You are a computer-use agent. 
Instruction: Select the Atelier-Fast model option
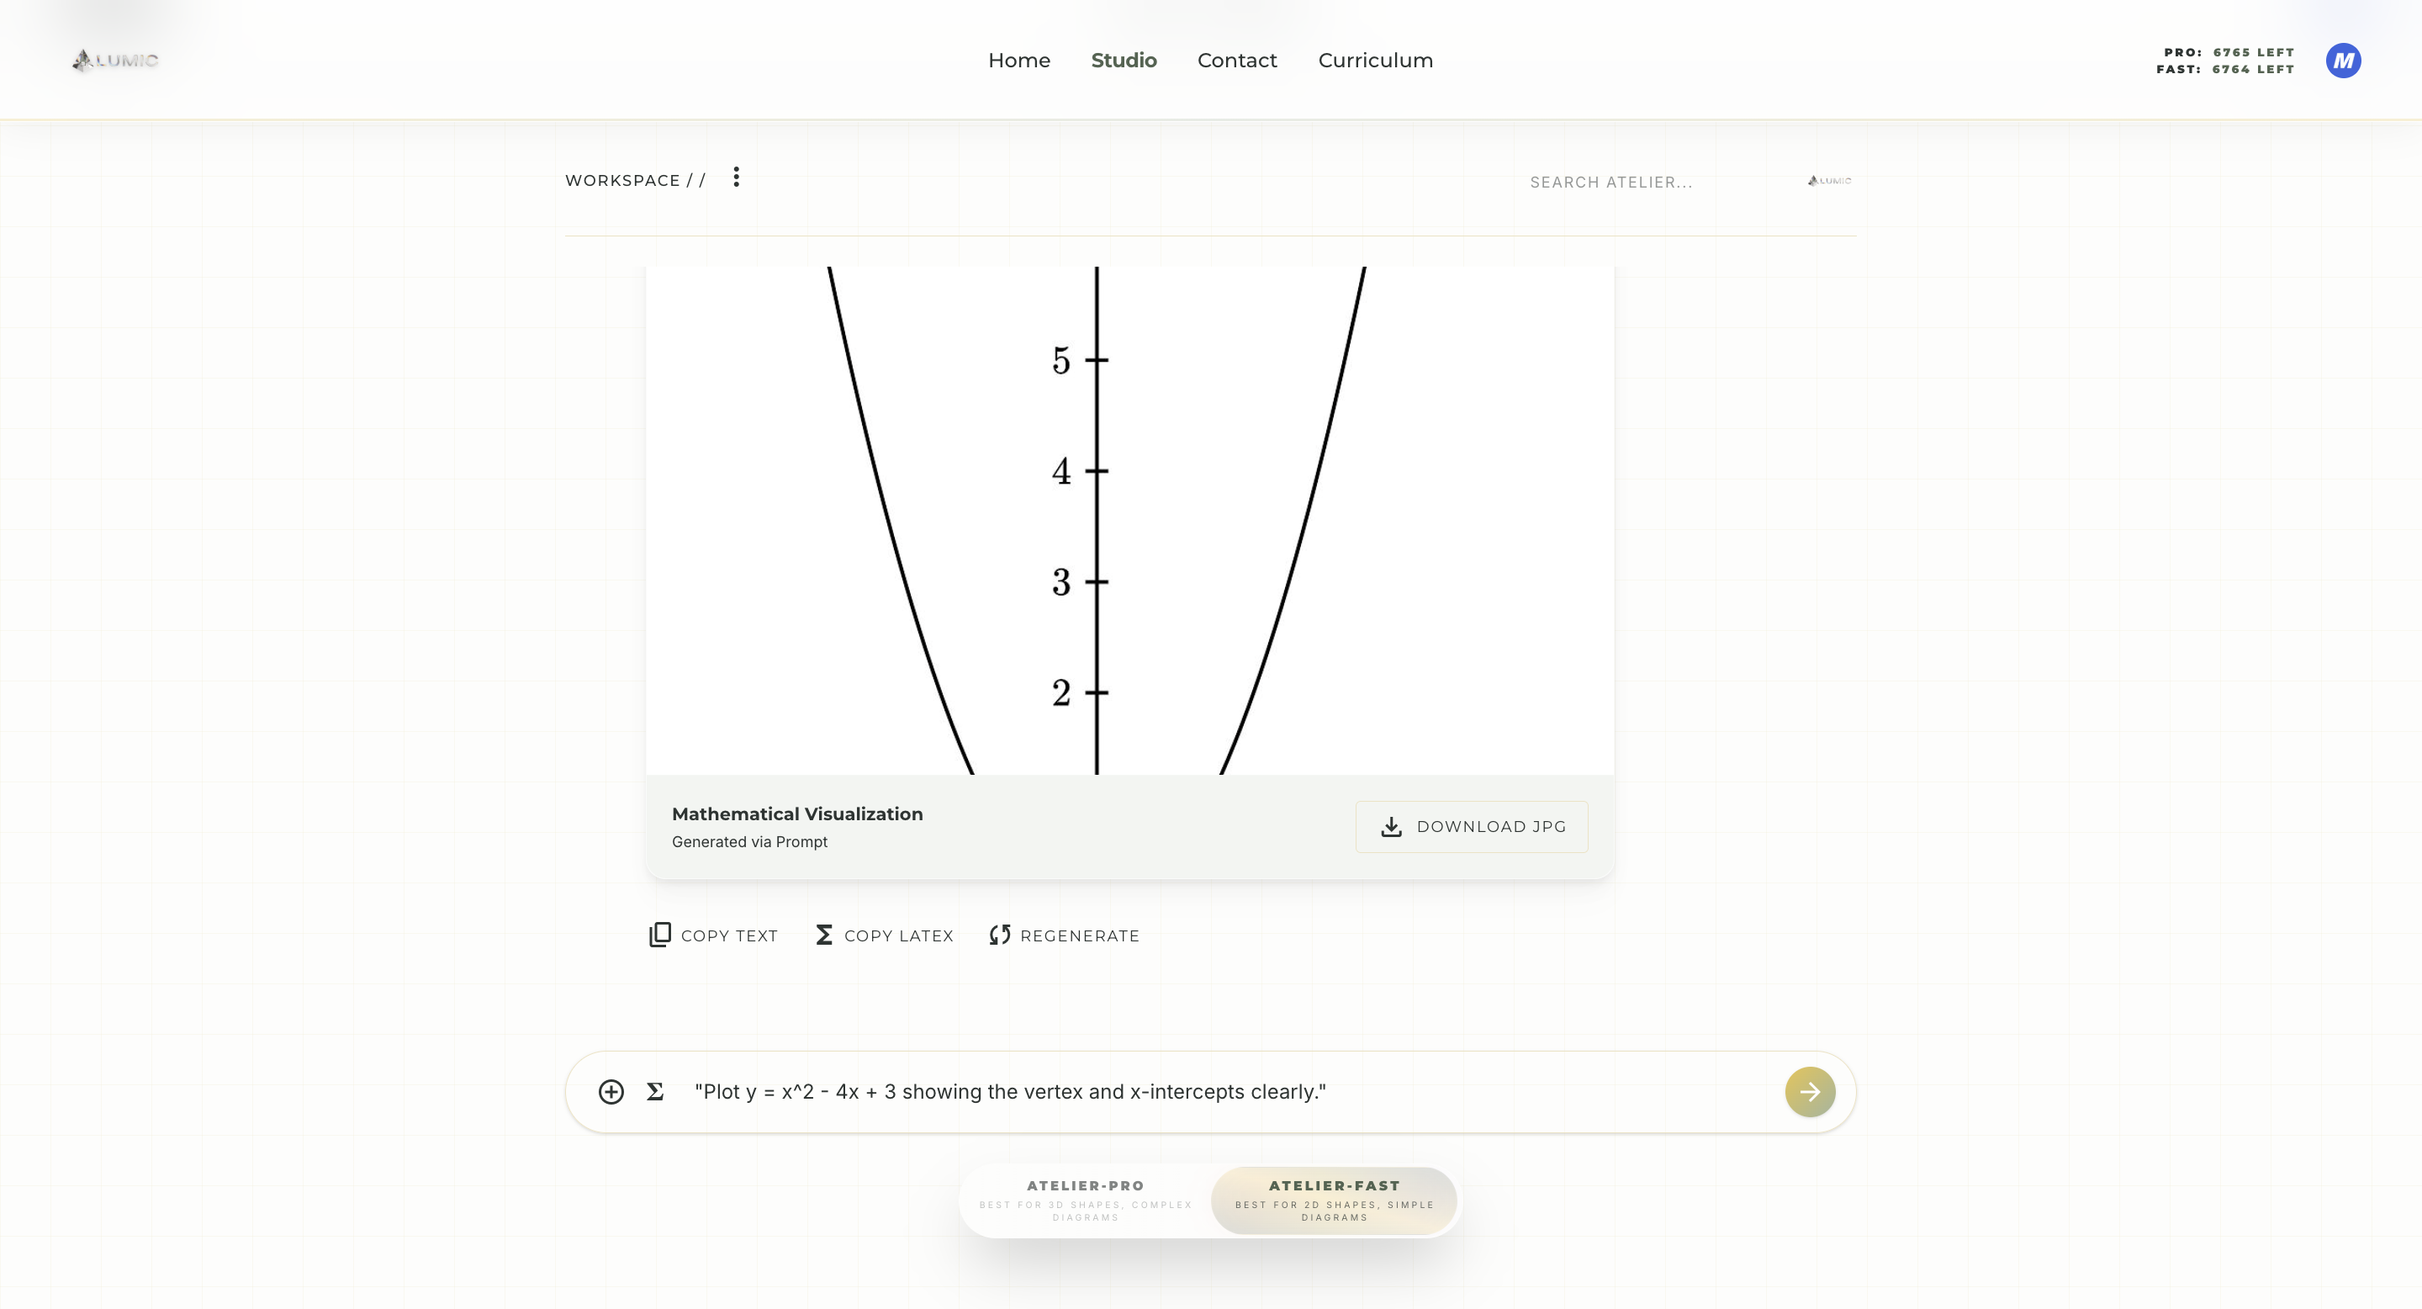1334,1200
